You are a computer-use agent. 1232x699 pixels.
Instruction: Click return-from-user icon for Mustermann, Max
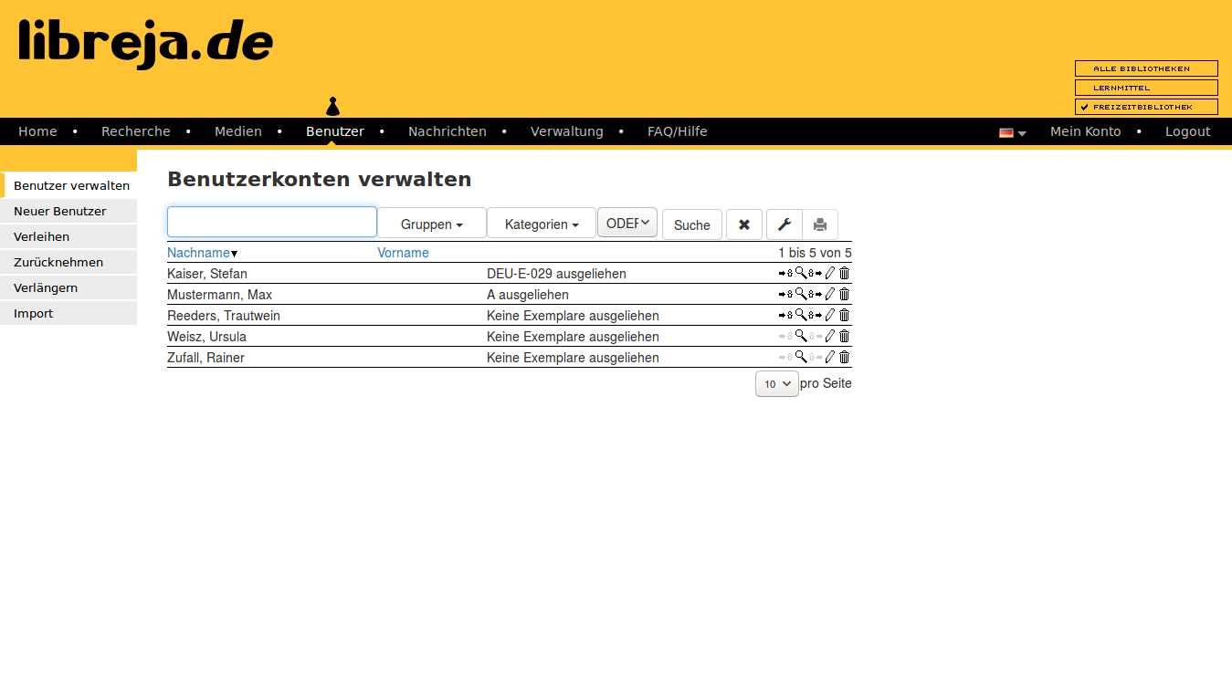coord(816,294)
